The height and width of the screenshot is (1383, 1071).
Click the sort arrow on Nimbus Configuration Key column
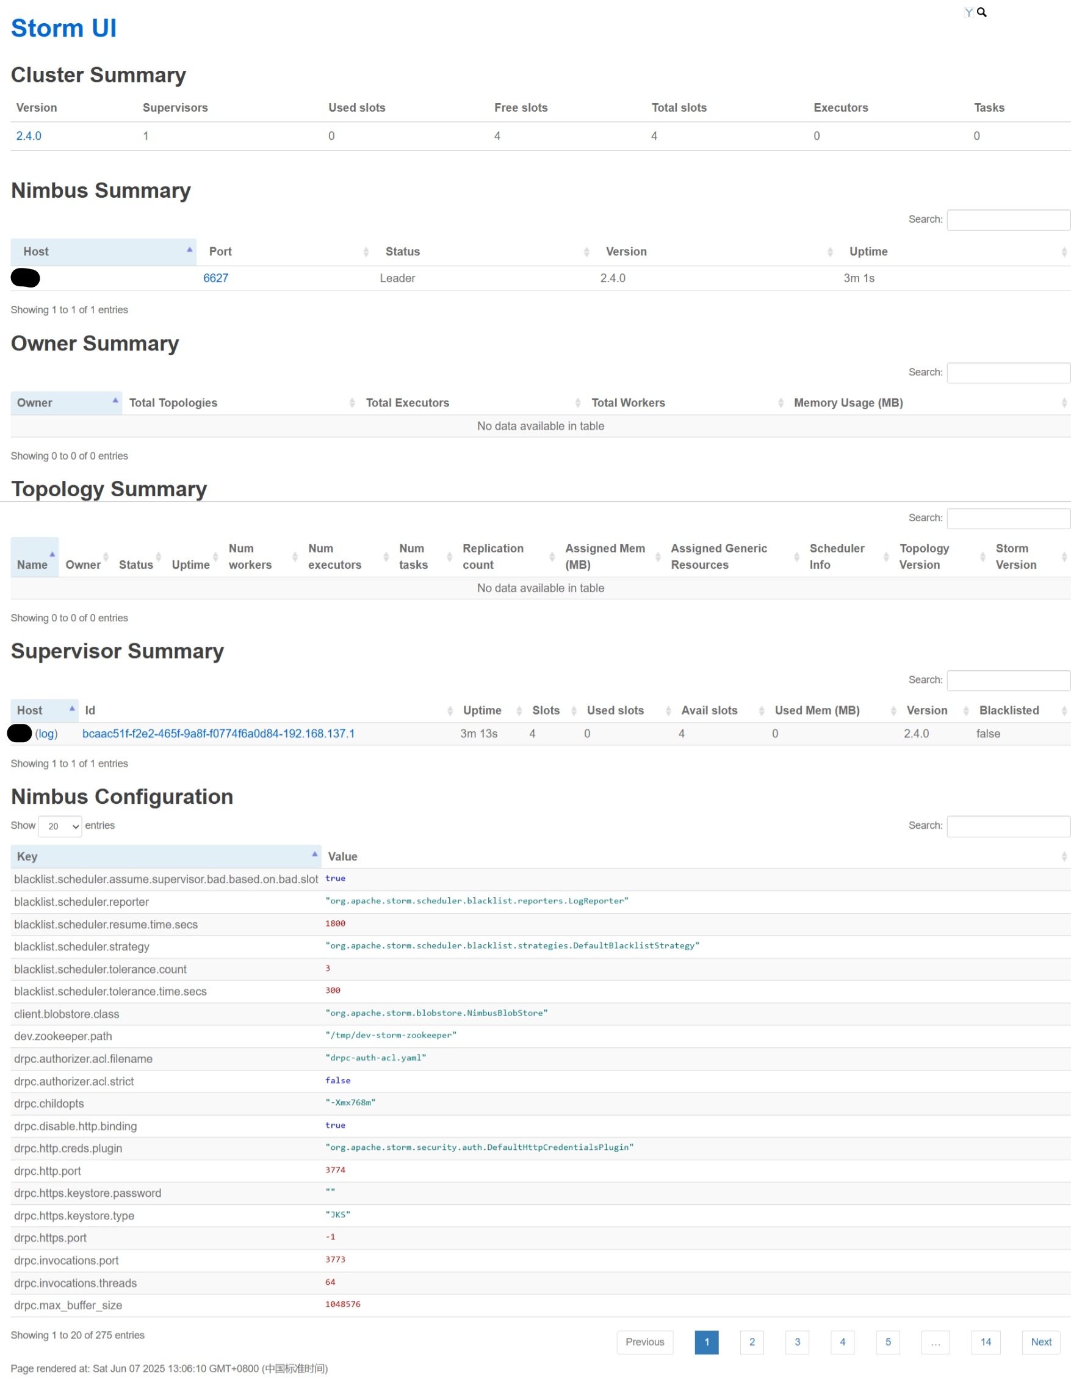314,854
